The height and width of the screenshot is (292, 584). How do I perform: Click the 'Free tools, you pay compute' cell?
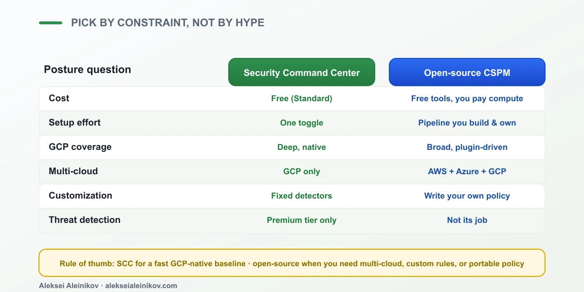[x=467, y=98]
